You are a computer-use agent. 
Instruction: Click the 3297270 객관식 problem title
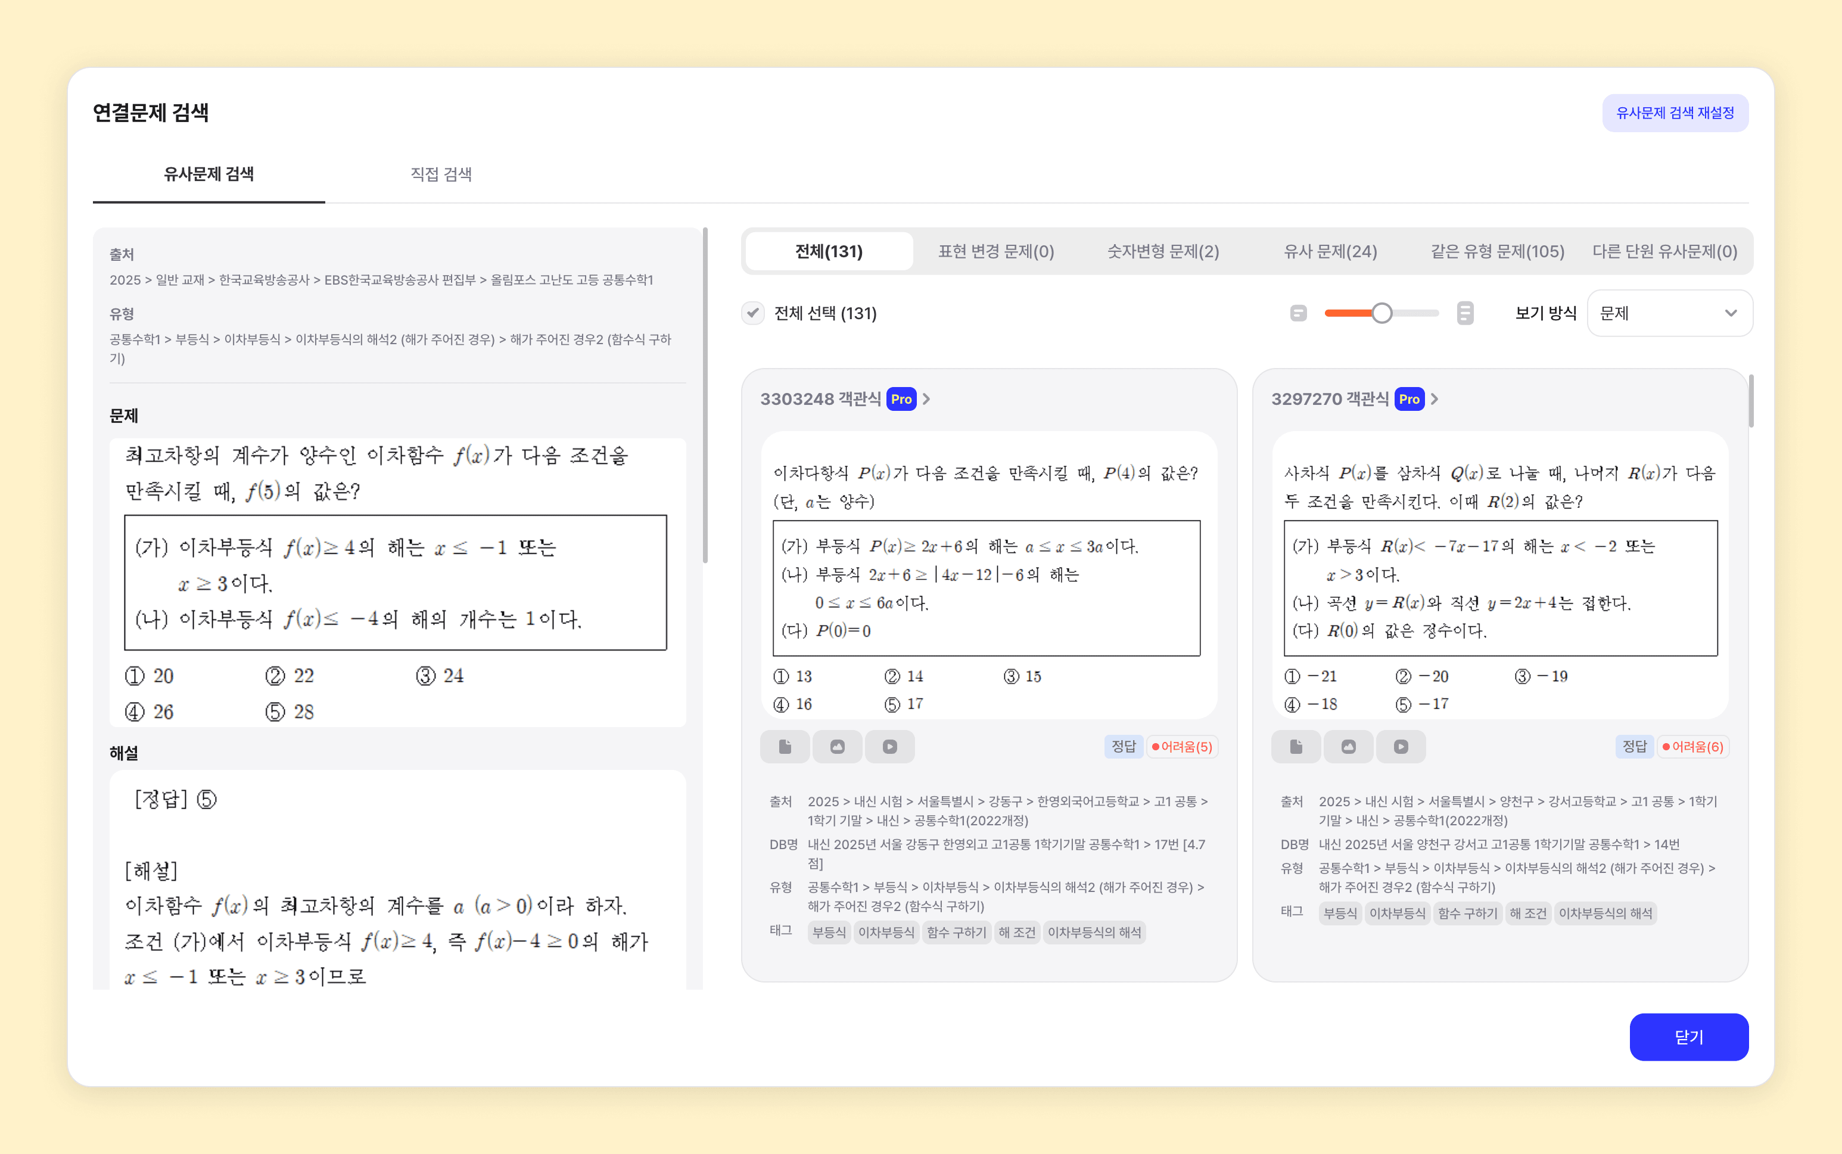(x=1330, y=399)
